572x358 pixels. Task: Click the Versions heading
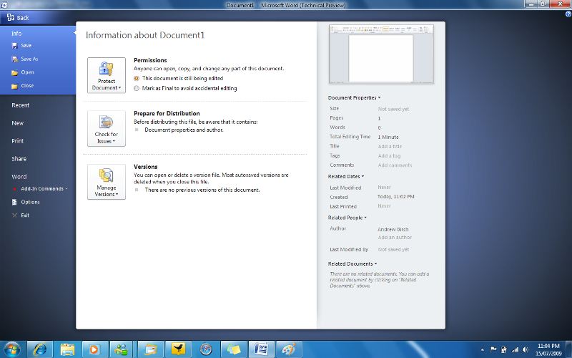(146, 167)
